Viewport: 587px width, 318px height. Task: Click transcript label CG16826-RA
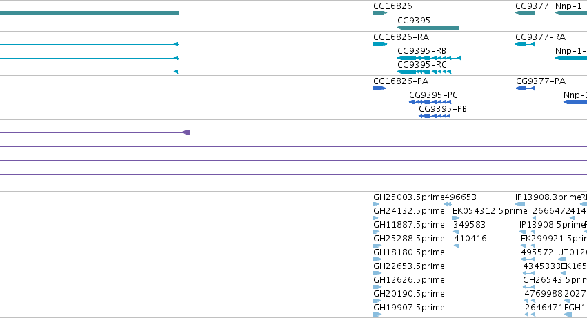[x=401, y=37]
